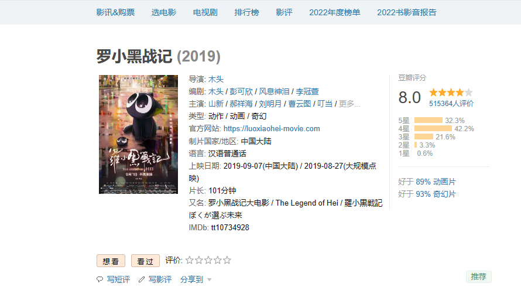Click the speech bubble icon for 写短评
Screen dimensions: 521x297
tap(100, 279)
